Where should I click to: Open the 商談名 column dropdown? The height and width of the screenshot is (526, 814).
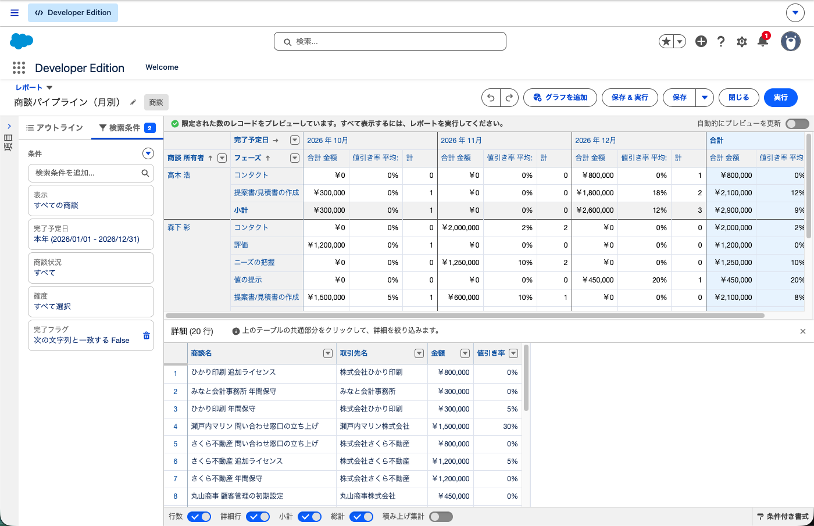point(328,353)
